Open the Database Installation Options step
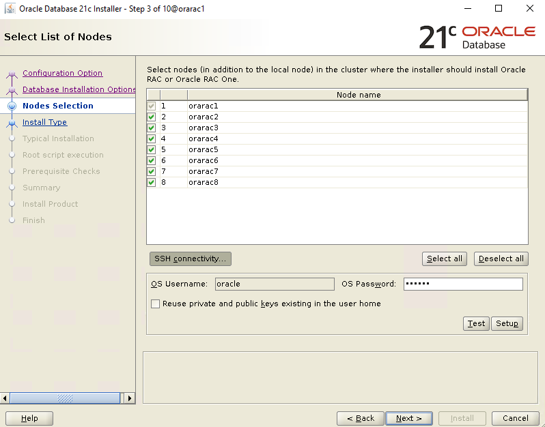 pyautogui.click(x=79, y=89)
